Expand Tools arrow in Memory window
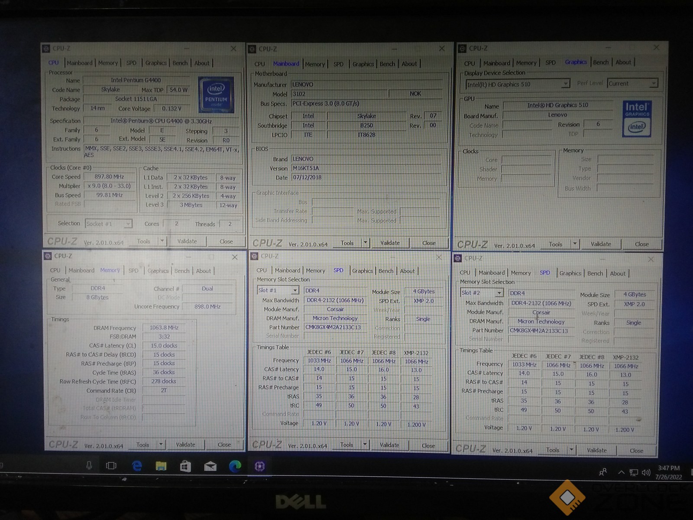Viewport: 693px width, 520px height. (161, 445)
